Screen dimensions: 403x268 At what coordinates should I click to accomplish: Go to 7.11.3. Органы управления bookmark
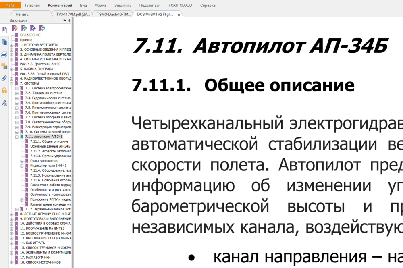[51, 156]
